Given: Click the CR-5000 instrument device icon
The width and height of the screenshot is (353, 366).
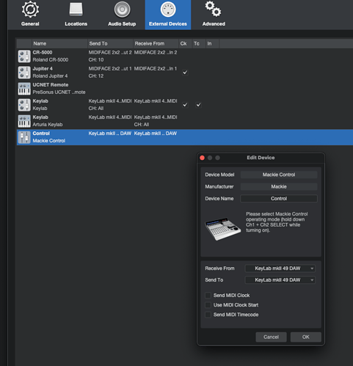Looking at the screenshot, I should (24, 56).
